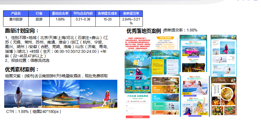Open the 对比就知道 comparison page
Image resolution: width=261 pixels, height=123 pixels.
tap(165, 62)
